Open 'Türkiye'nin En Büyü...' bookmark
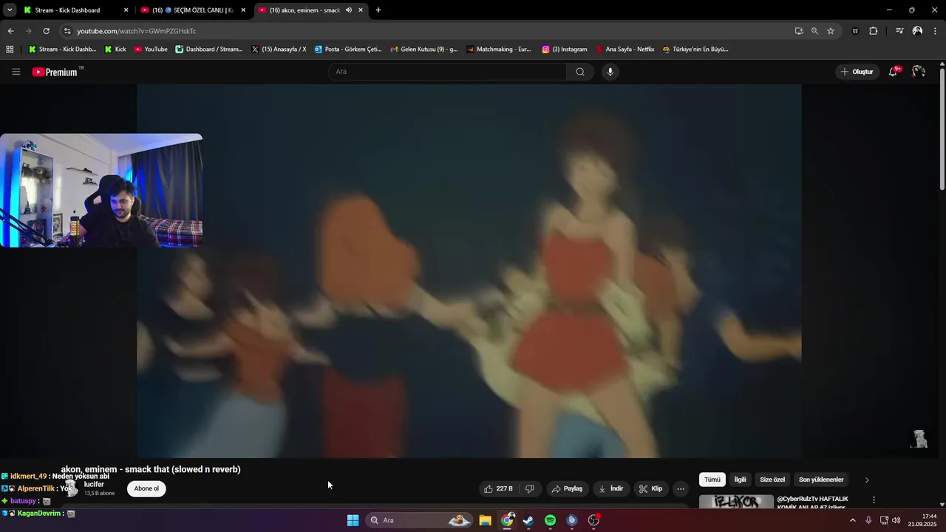 [x=695, y=50]
